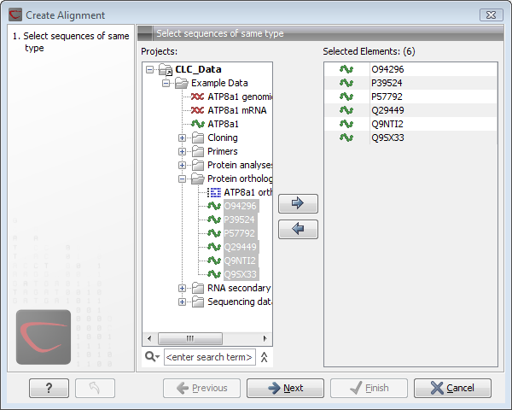Click the P39524 protein icon in tree
The width and height of the screenshot is (512, 410).
[214, 220]
